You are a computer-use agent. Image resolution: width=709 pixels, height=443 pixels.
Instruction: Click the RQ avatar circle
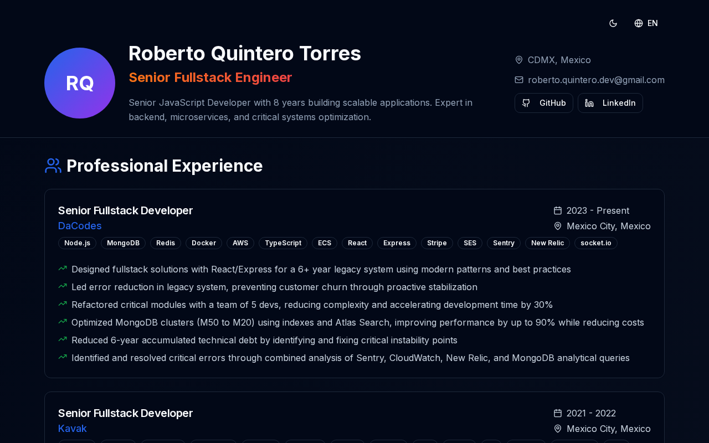click(x=80, y=83)
